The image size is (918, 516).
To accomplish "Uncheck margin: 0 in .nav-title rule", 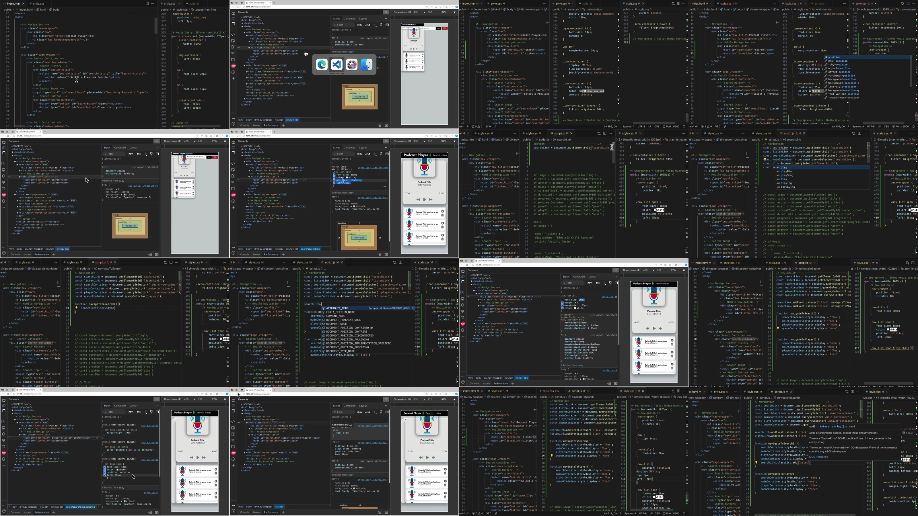I will pos(562,303).
